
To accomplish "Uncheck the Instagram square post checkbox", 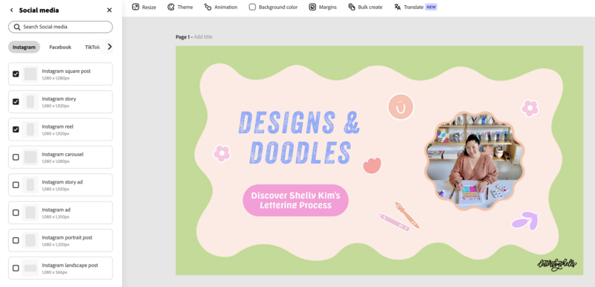I will point(16,74).
